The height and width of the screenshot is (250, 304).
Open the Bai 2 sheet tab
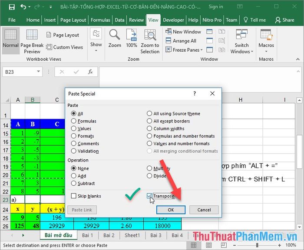tap(109, 235)
